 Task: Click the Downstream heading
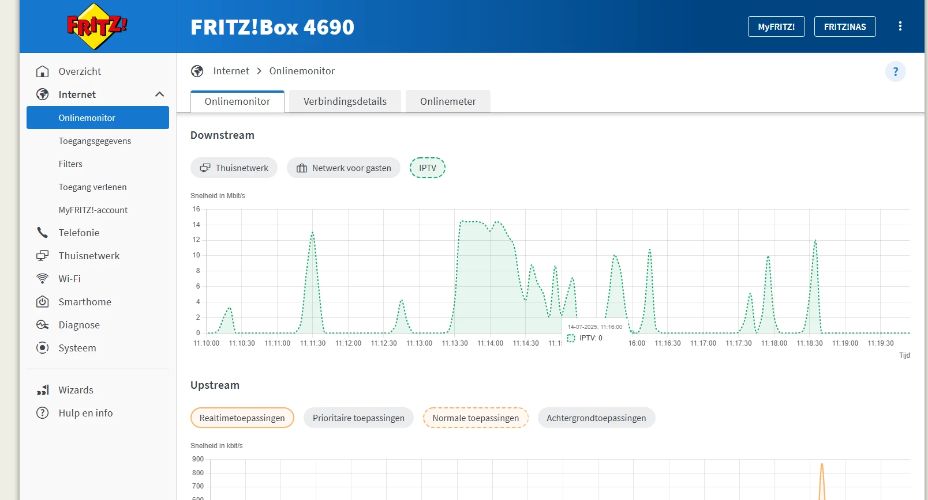(222, 135)
